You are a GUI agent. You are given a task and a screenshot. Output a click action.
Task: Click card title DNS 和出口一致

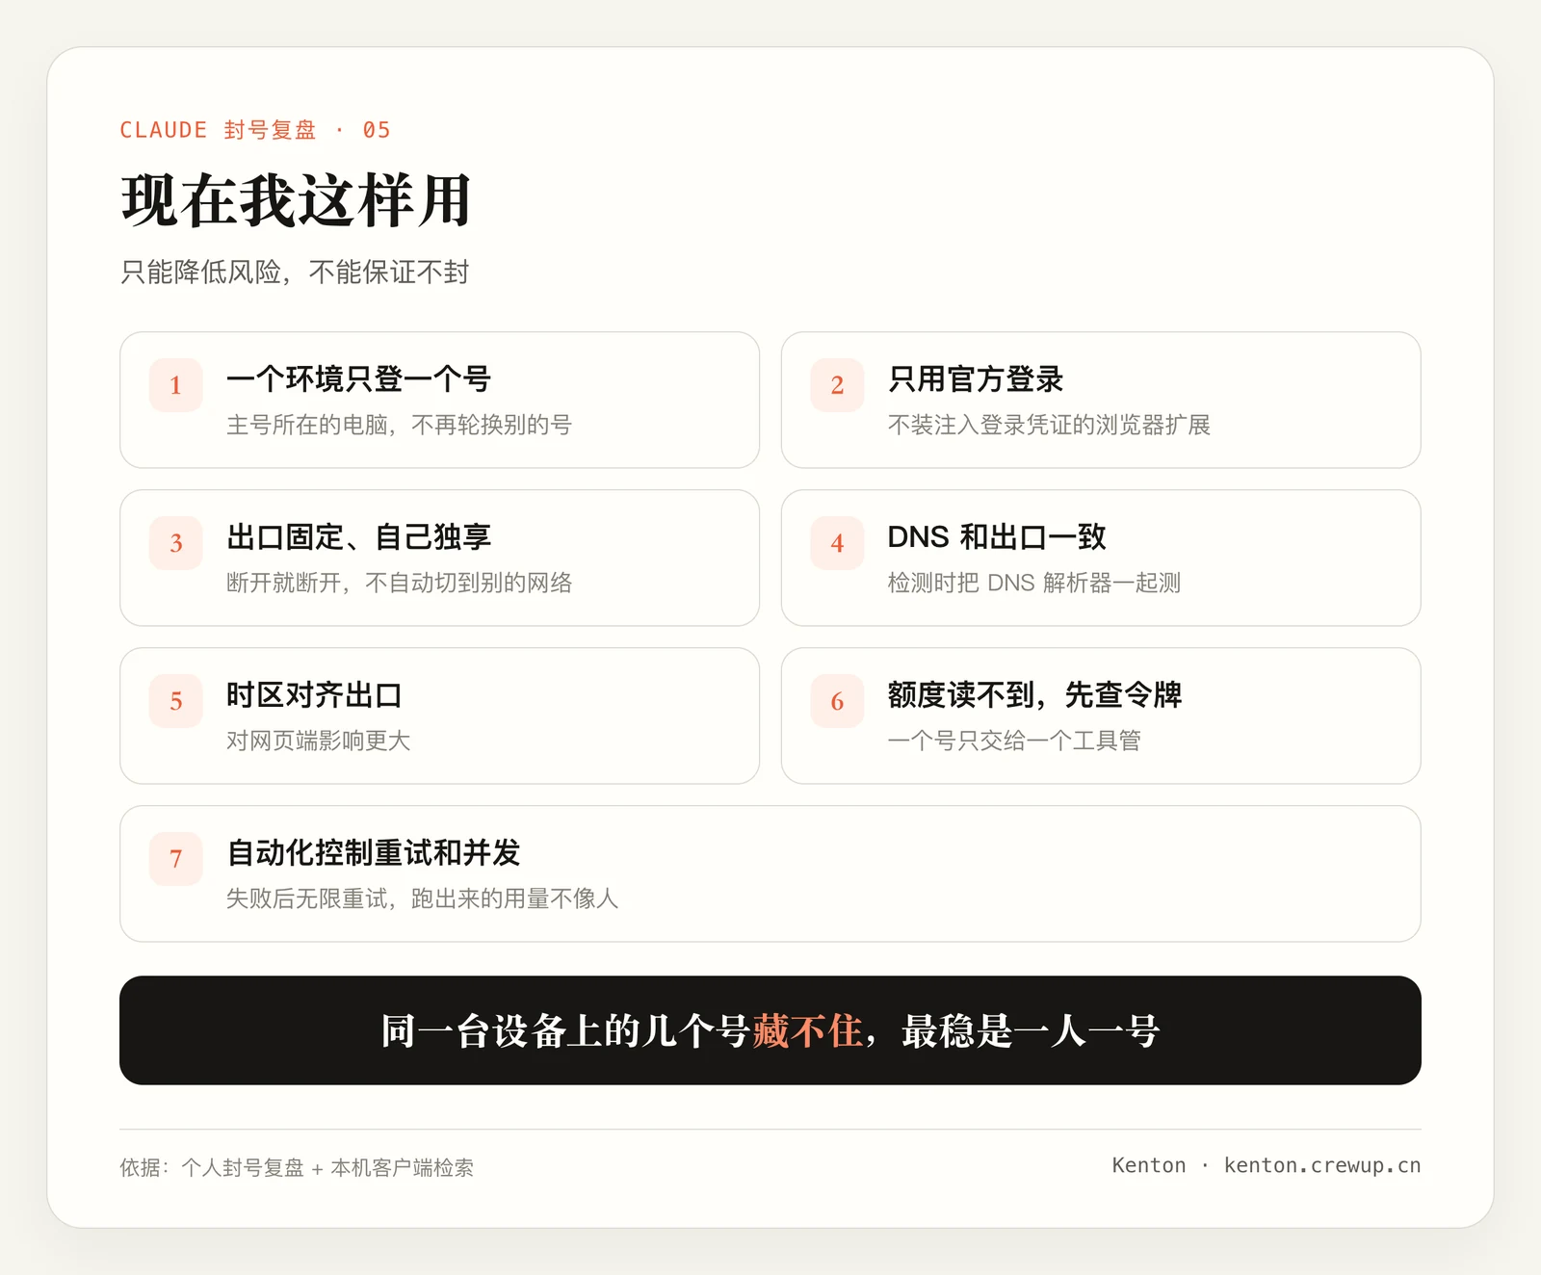click(997, 537)
